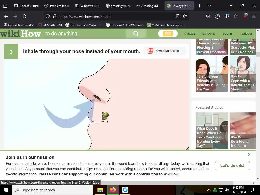Click the wikiHow logo
Viewport: 260px width, 195px height.
21,34
